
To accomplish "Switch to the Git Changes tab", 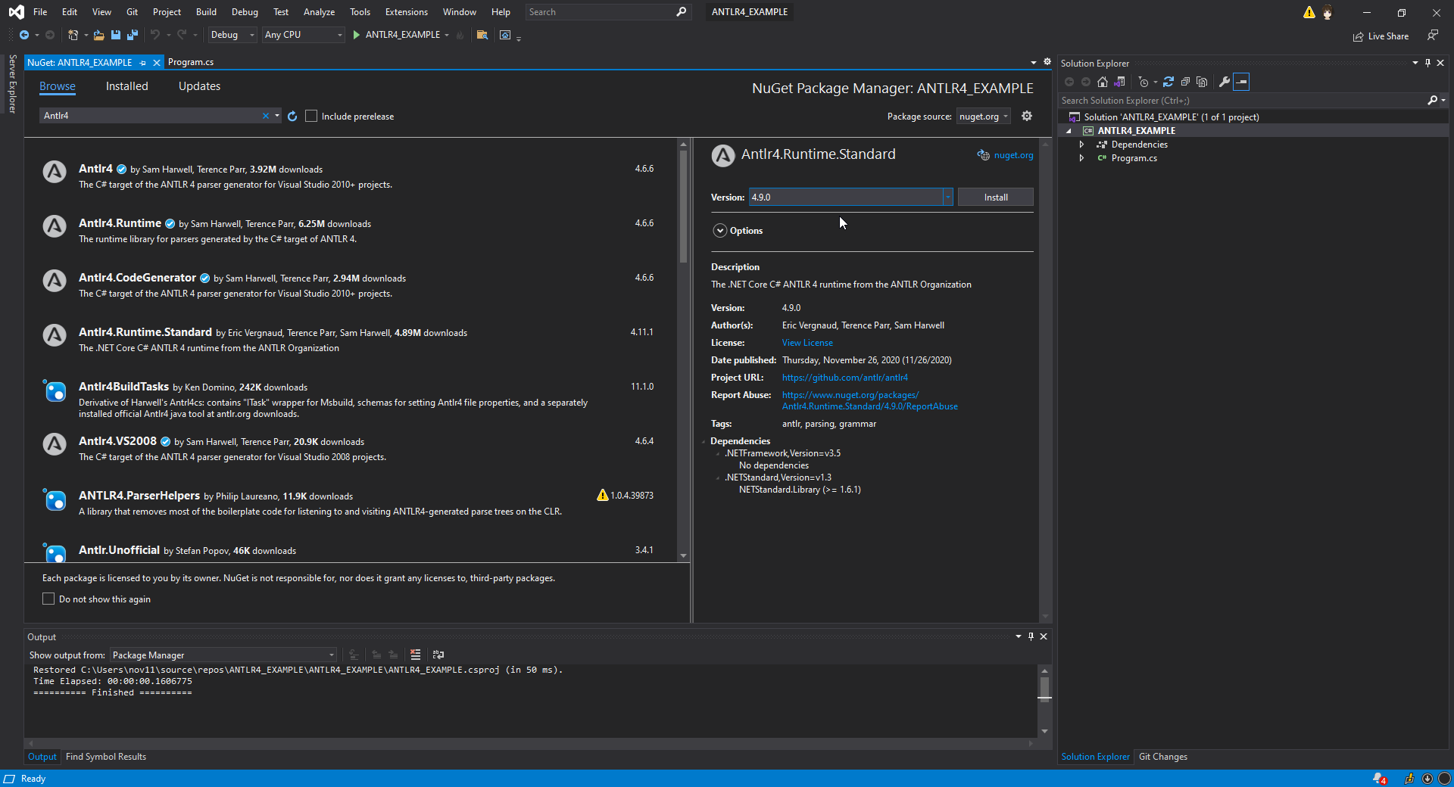I will click(x=1162, y=757).
